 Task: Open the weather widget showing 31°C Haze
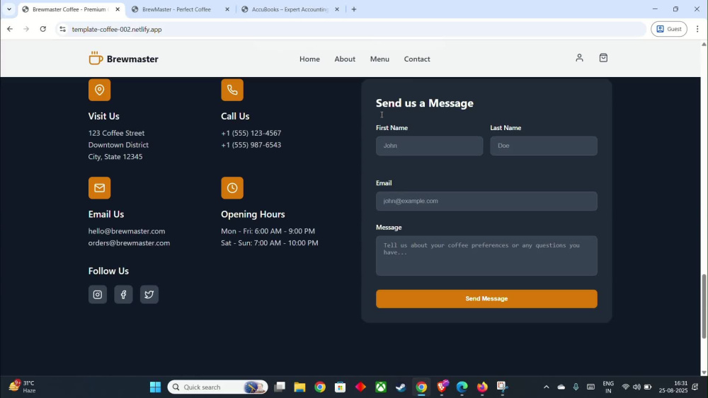(x=22, y=387)
